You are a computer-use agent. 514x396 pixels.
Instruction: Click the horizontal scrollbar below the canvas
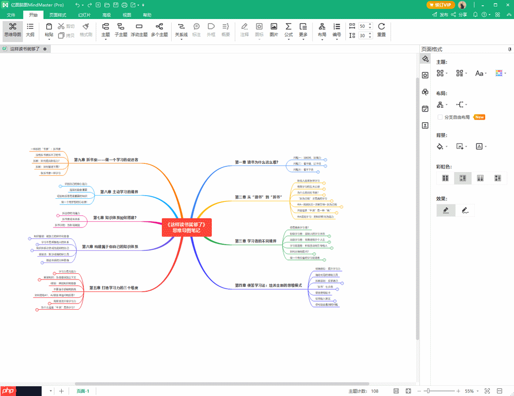[222, 384]
